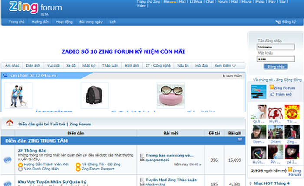Select the Âm nhạc category tab

point(12,66)
